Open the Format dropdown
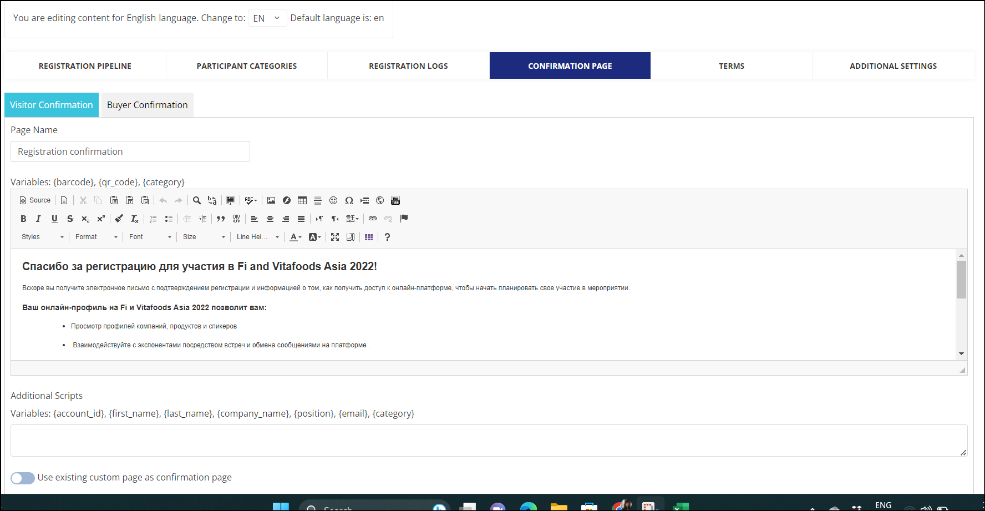Screen dimensions: 985x511 click(97, 237)
